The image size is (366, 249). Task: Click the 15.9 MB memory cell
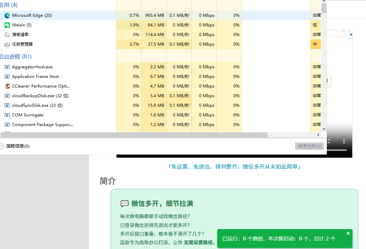154,105
